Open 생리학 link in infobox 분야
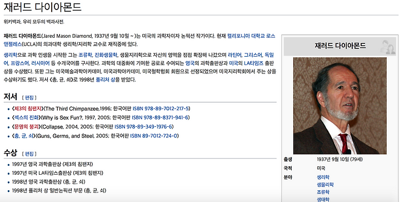Screen dimensions: 400x202 tap(323, 177)
